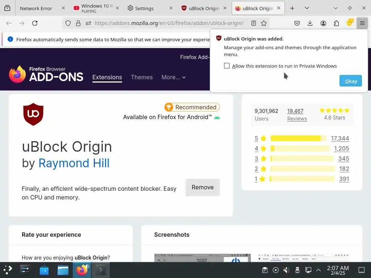The image size is (371, 278).
Task: Show site security lock info
Action: (x=78, y=23)
